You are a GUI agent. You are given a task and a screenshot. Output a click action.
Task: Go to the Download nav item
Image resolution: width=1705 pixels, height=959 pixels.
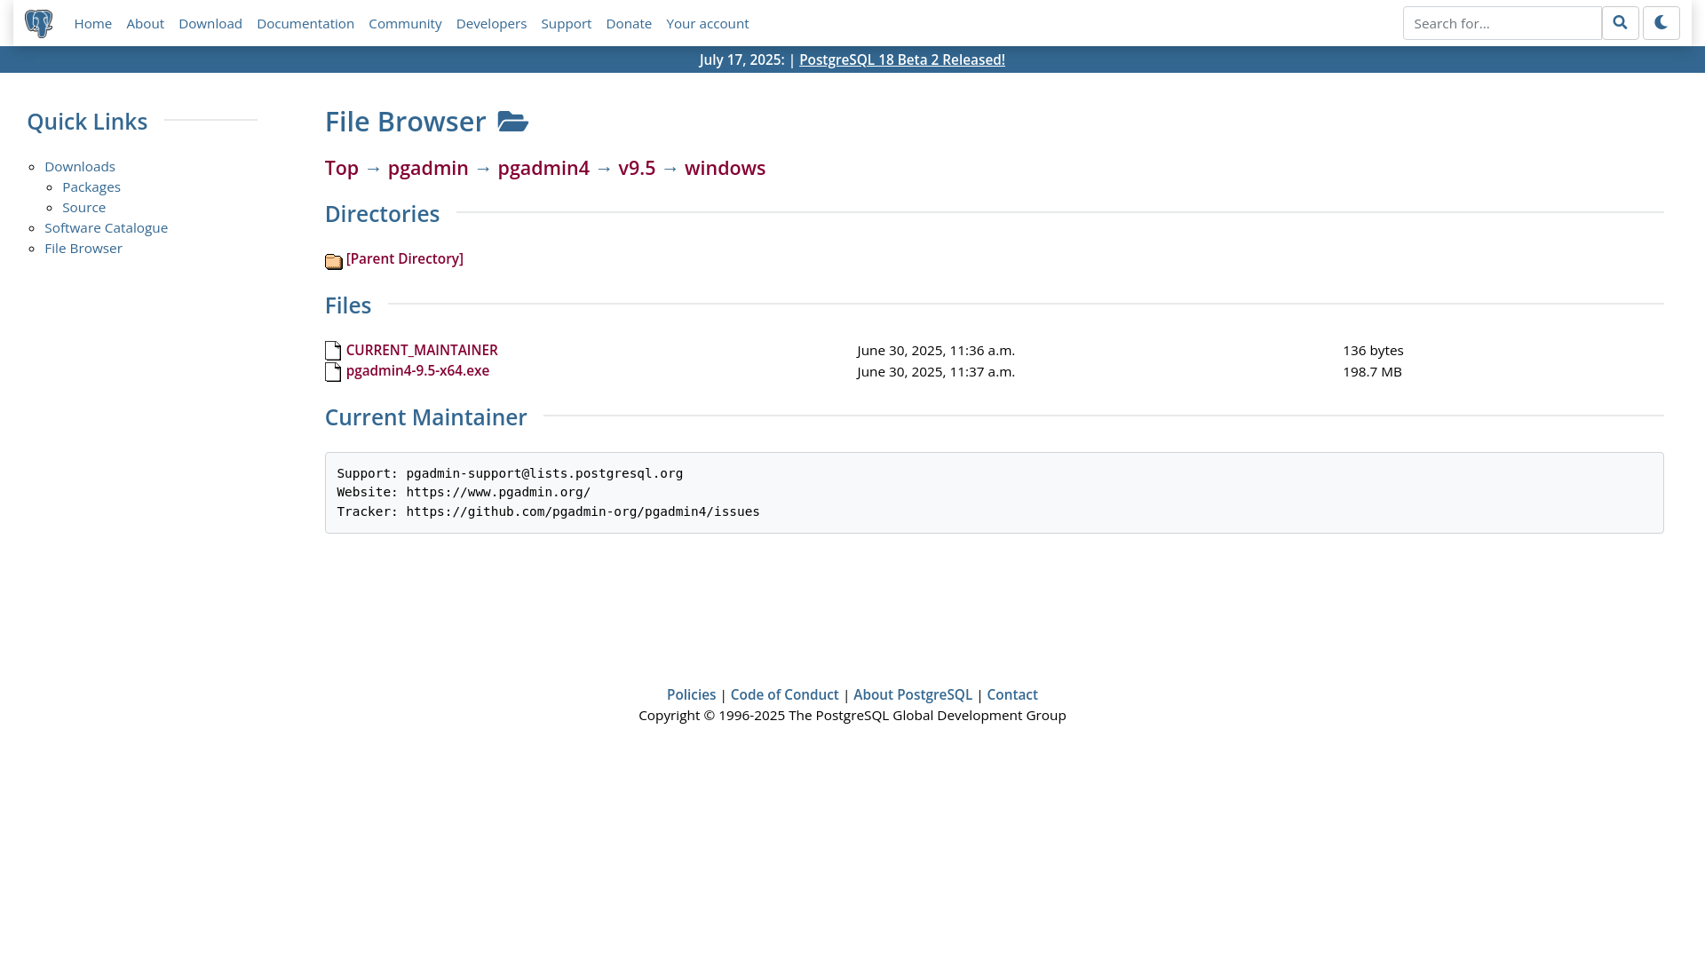pos(210,23)
